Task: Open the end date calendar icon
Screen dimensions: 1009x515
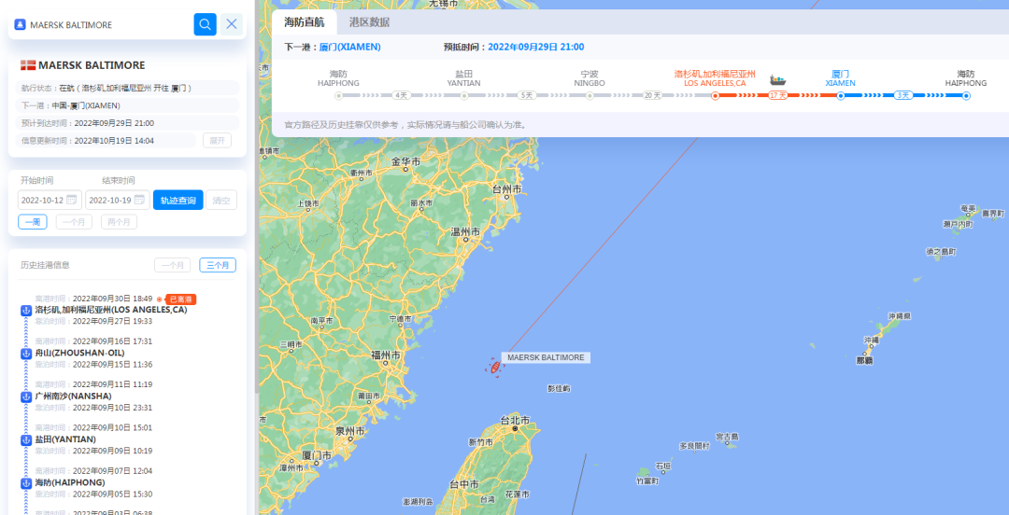Action: [x=139, y=200]
